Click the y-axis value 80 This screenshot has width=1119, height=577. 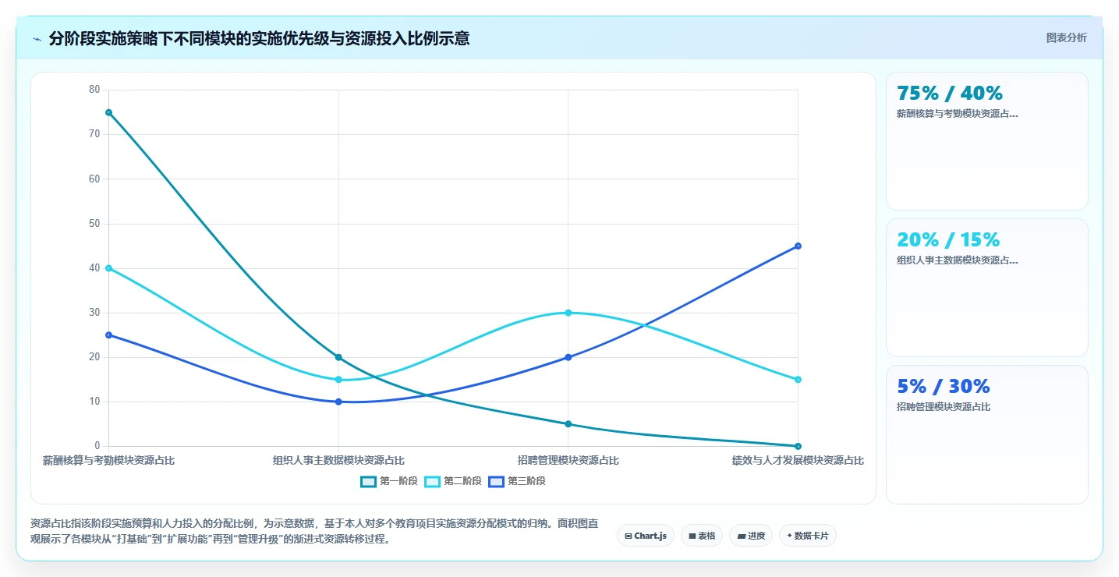point(94,90)
